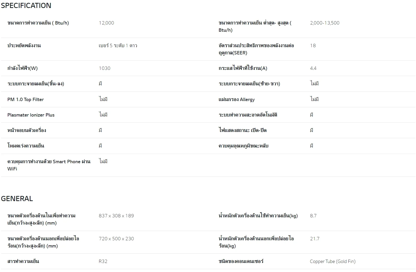The width and height of the screenshot is (416, 272).
Task: Select the indoor unit dimensions 837 x 308 x 189
Action: (116, 216)
